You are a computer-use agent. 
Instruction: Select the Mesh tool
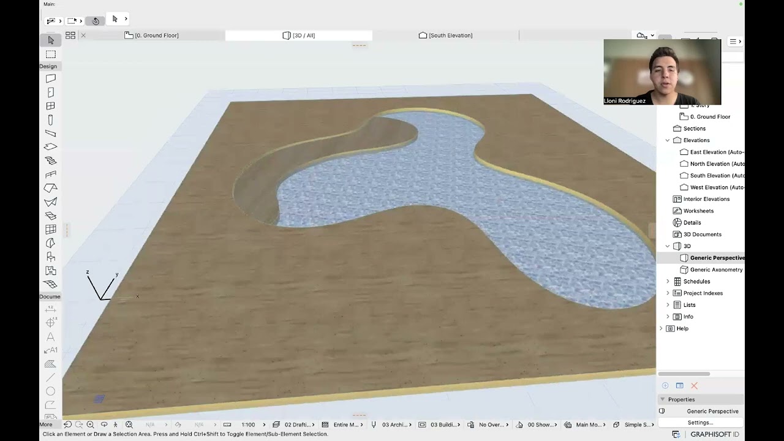[51, 284]
